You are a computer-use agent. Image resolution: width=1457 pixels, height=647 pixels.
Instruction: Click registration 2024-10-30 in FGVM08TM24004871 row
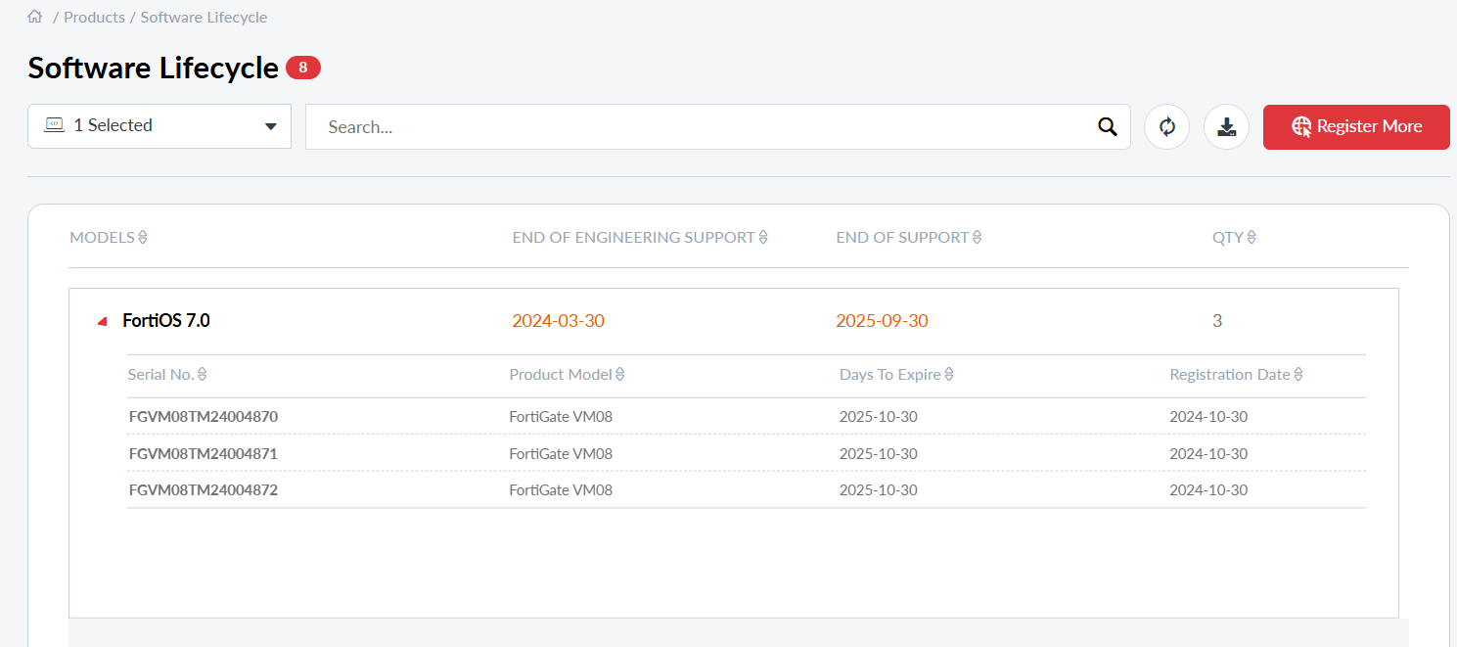pyautogui.click(x=1208, y=453)
